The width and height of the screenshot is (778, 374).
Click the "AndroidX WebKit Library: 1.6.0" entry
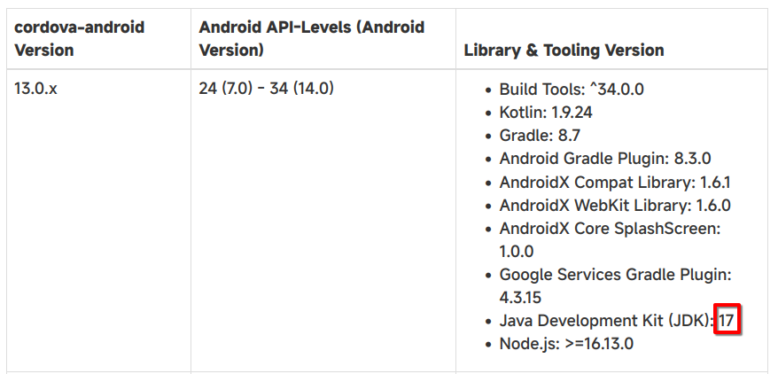click(614, 205)
